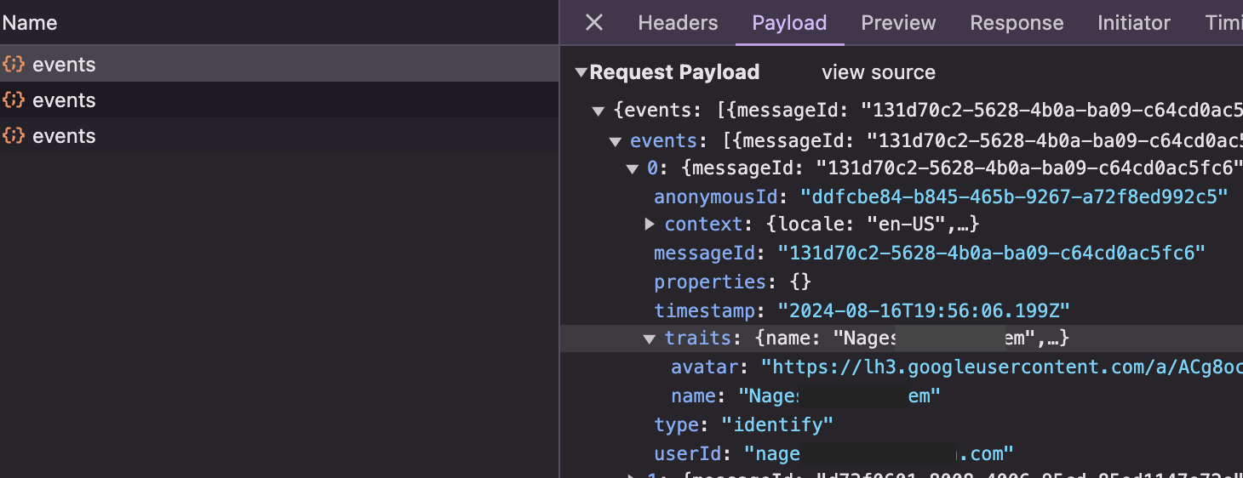Collapse the index 0 event object
The image size is (1243, 478).
pos(632,169)
